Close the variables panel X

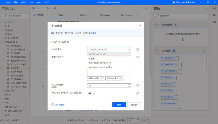(206, 9)
